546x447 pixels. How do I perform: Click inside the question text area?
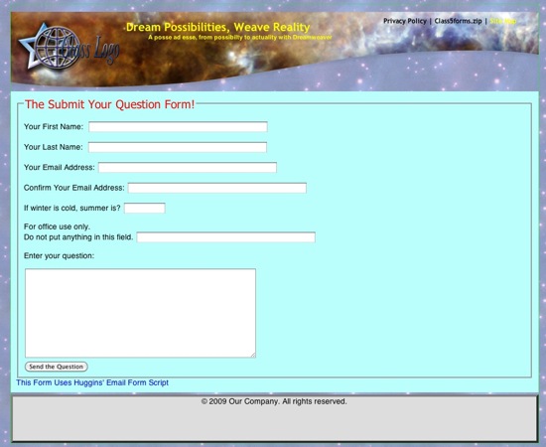140,313
